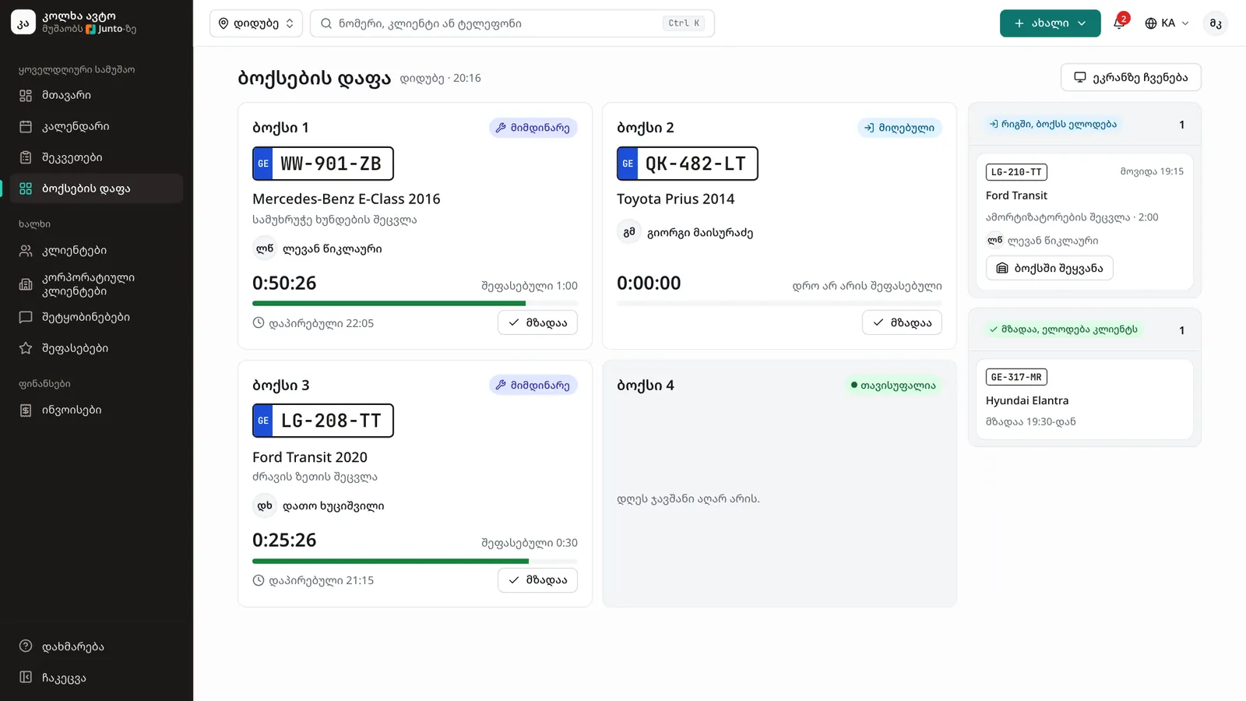The width and height of the screenshot is (1246, 701).
Task: Click the LG-208-TT license plate
Action: click(x=323, y=421)
